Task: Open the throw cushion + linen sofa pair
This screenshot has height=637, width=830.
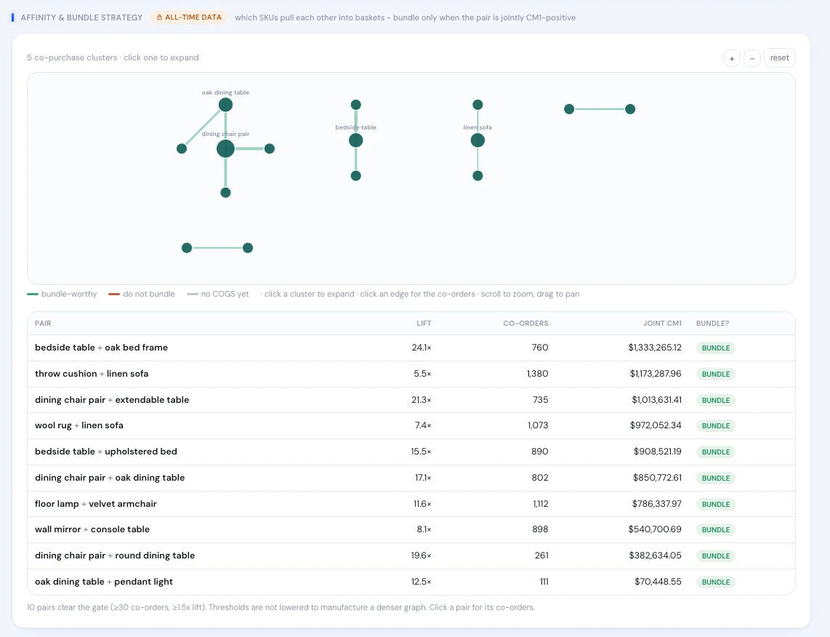Action: click(x=411, y=374)
